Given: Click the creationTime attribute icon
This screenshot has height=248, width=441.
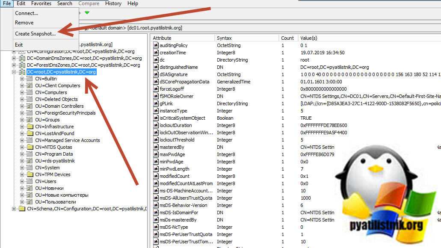Looking at the screenshot, I should coord(156,53).
